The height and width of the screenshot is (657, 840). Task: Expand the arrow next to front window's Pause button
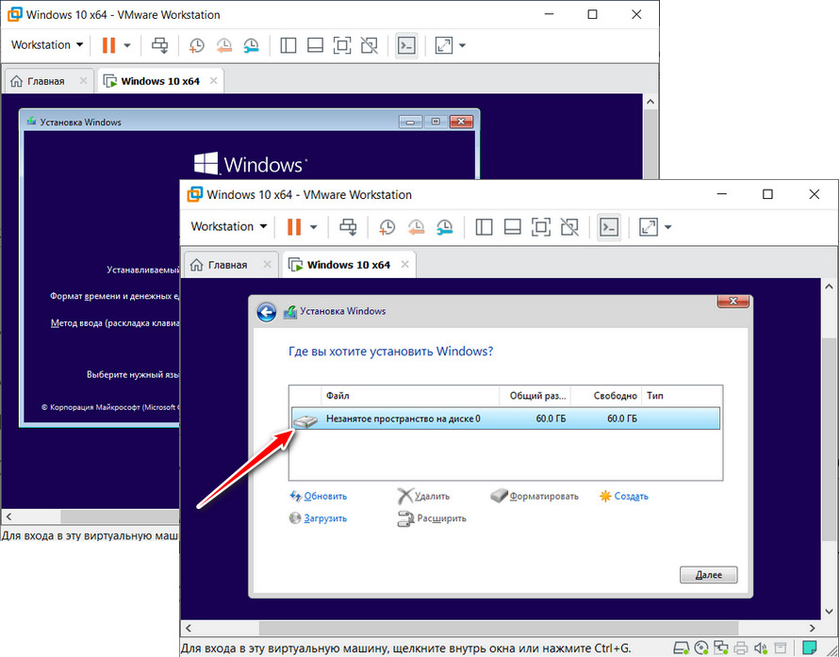pos(312,226)
